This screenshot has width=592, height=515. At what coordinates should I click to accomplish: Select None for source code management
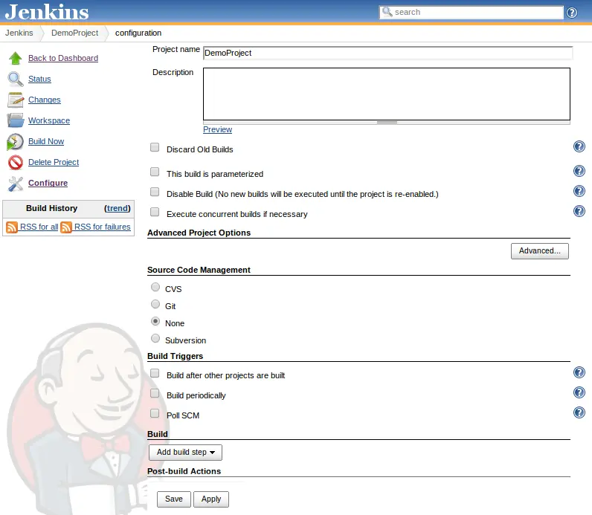155,322
